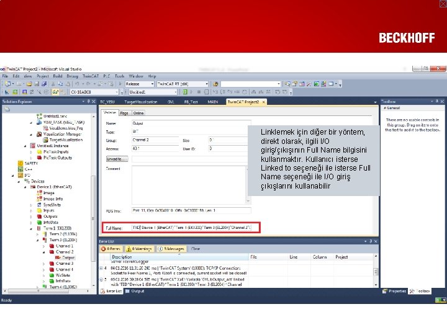The width and height of the screenshot is (447, 335).
Task: Collapse the Device 1 (EtherCAT) tree node
Action: (x=25, y=187)
